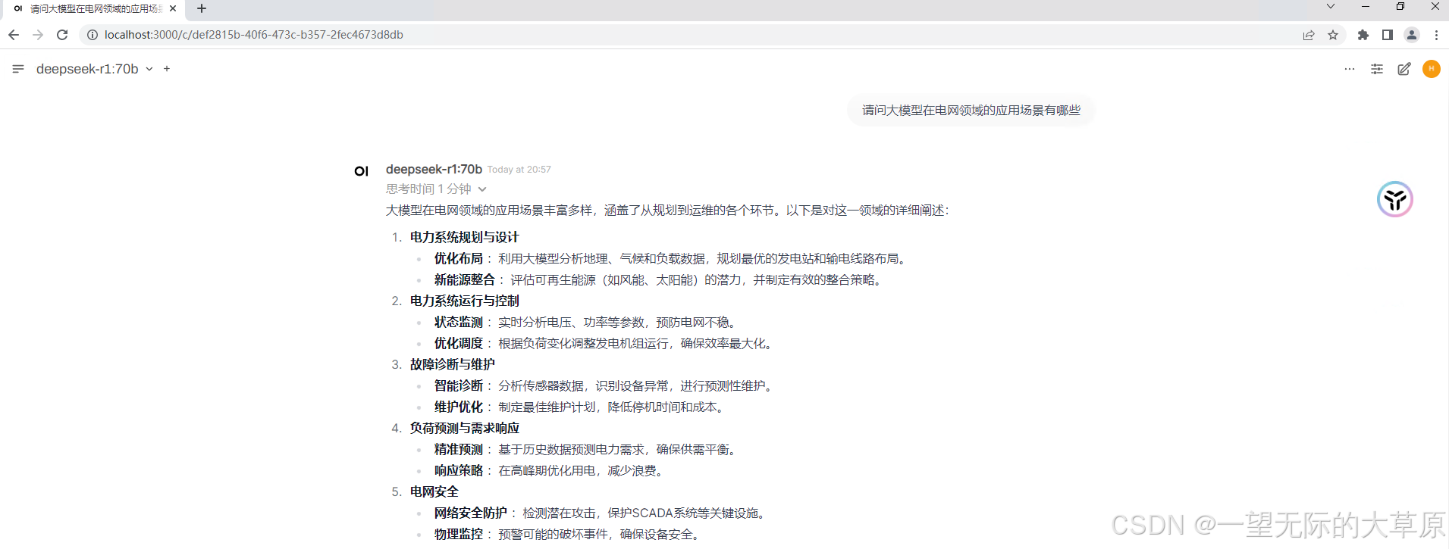Expand the 思考时间 1 分钟 thinking section

pyautogui.click(x=436, y=189)
